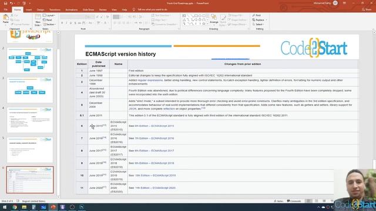Click slide panel scrollbar down arrow

(x=58, y=197)
